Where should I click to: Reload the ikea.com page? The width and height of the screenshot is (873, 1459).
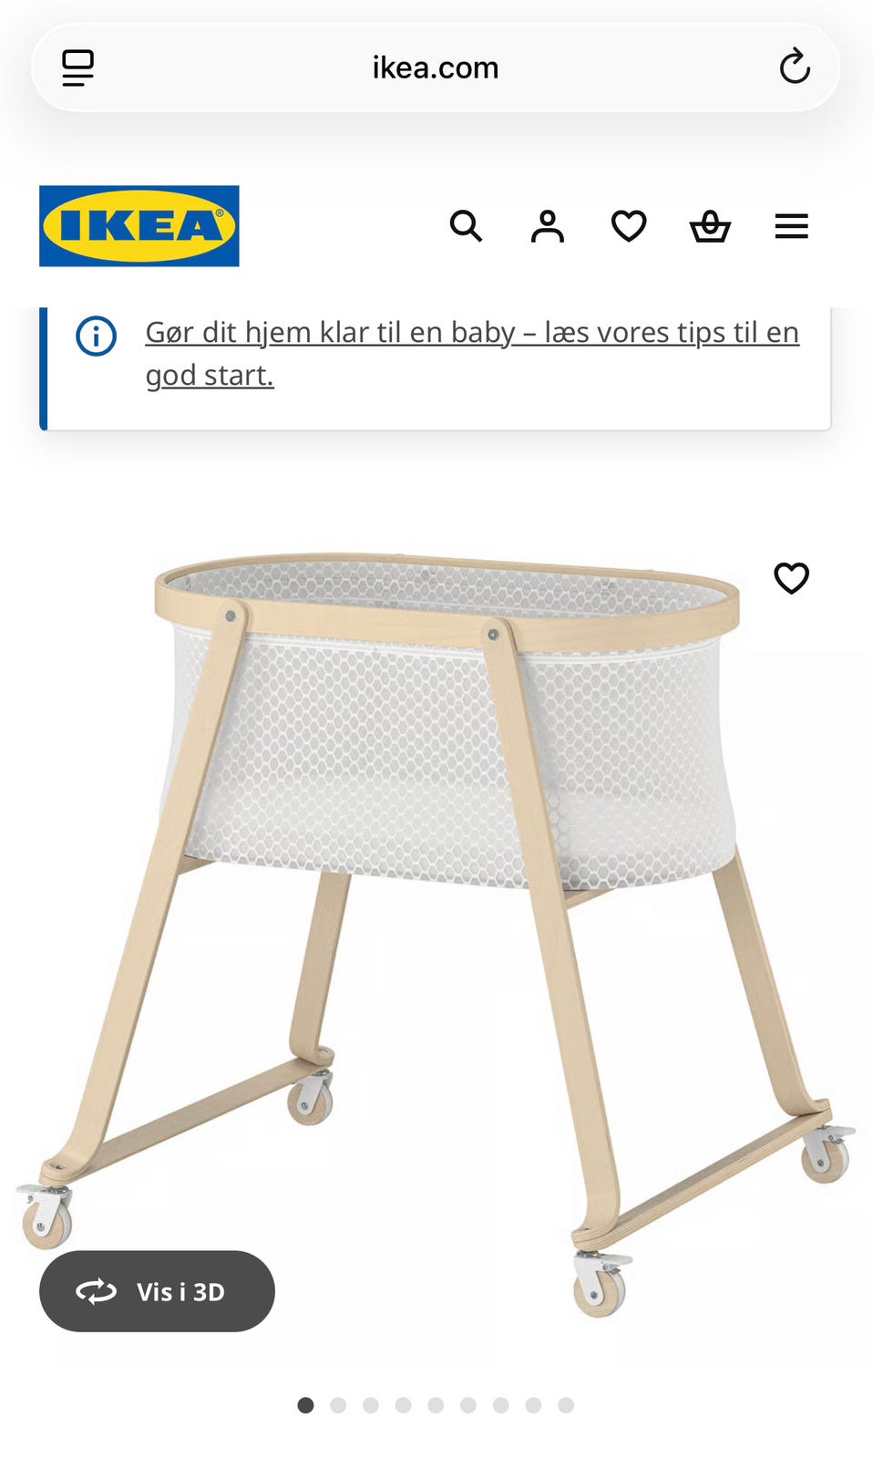pos(795,67)
